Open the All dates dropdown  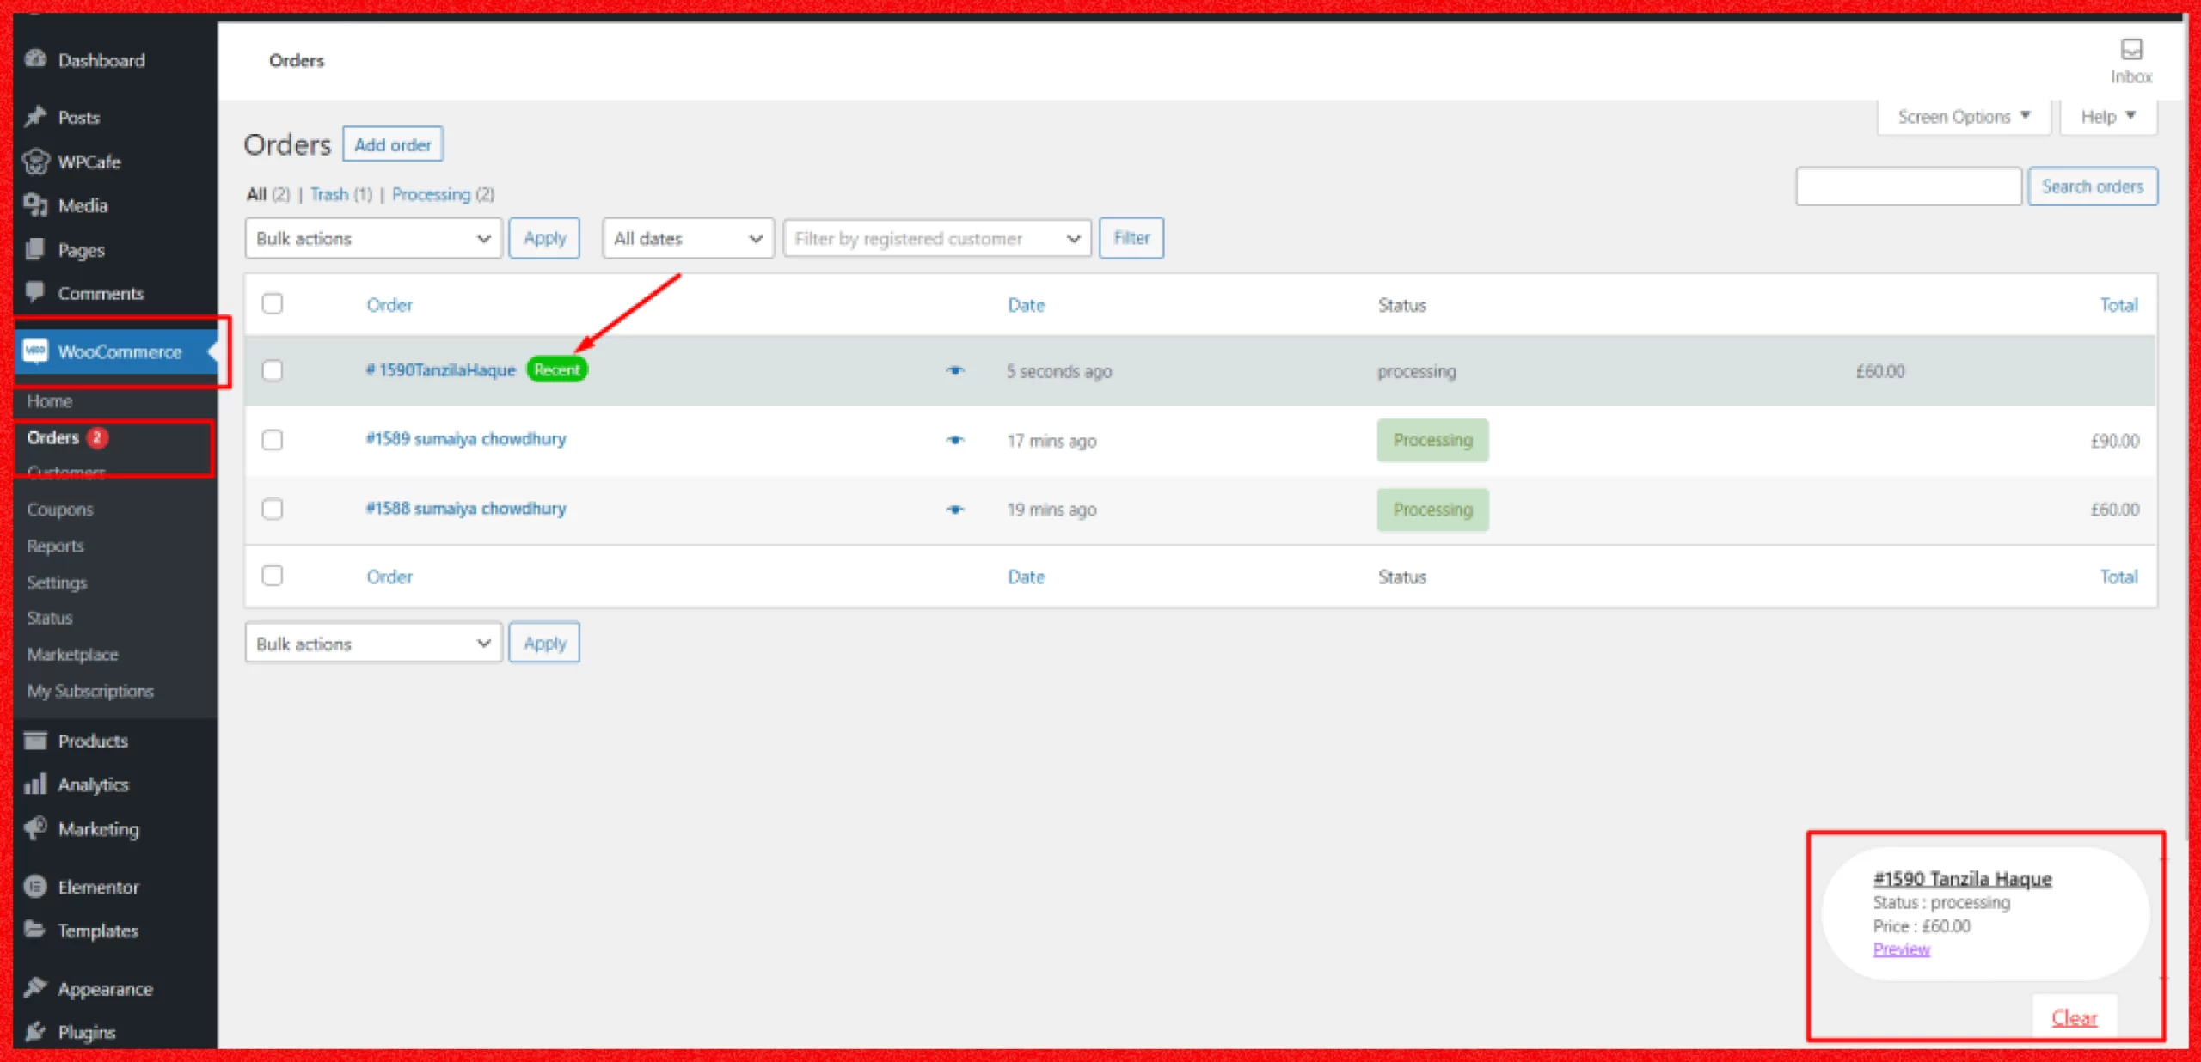point(688,238)
